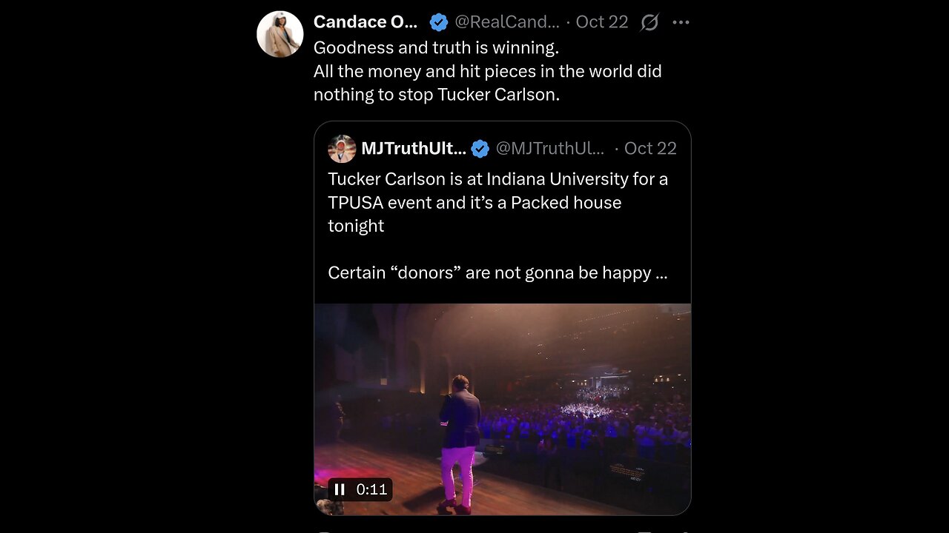Click the @RealCand... handle
This screenshot has height=533, width=949.
506,22
